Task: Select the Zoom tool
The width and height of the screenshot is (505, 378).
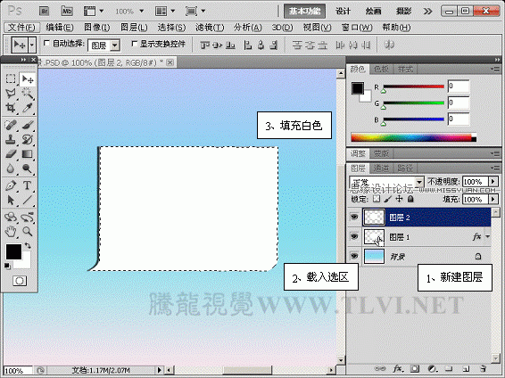Action: coord(28,231)
